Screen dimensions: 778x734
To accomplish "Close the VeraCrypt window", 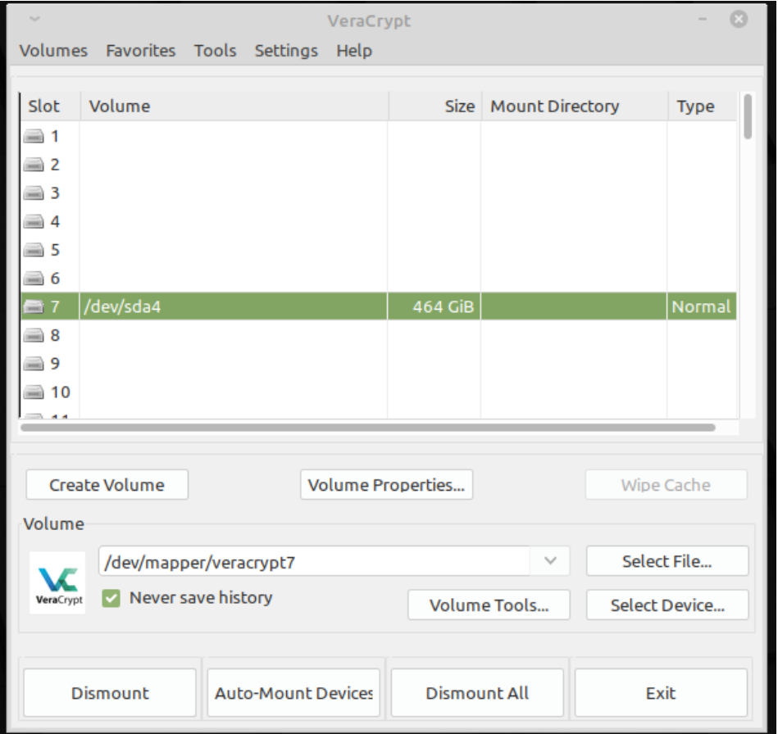I will [x=739, y=20].
